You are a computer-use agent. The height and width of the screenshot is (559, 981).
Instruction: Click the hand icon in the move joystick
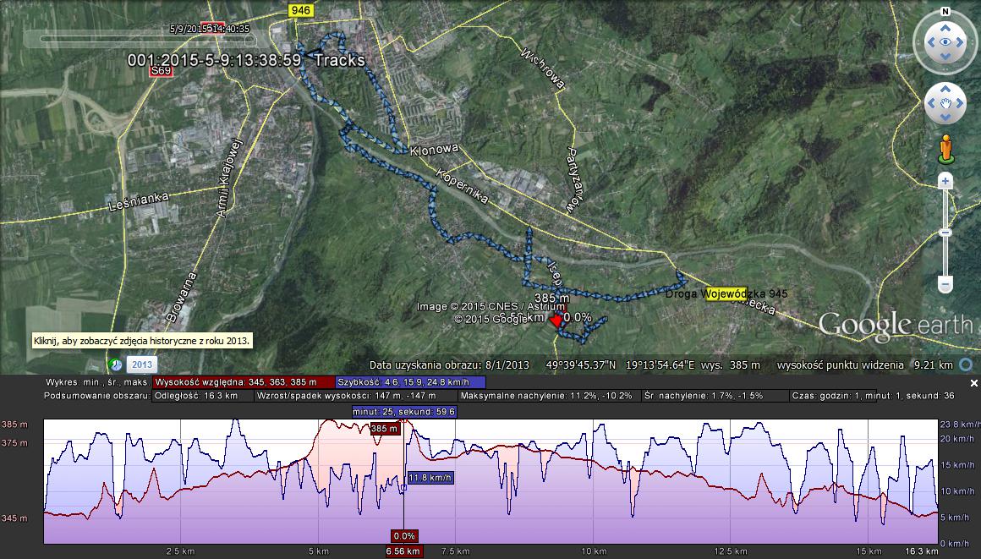click(x=945, y=105)
